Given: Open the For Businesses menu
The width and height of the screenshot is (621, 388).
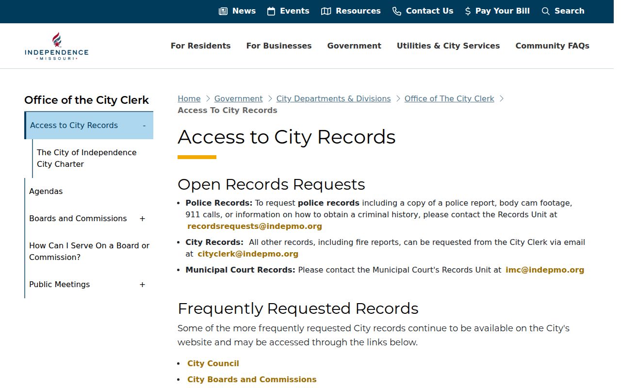Looking at the screenshot, I should pyautogui.click(x=279, y=46).
